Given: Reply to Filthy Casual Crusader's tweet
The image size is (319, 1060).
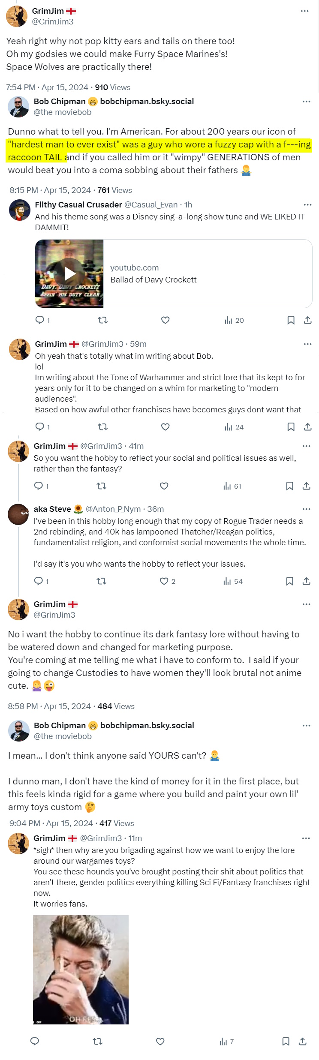Looking at the screenshot, I should tap(40, 320).
